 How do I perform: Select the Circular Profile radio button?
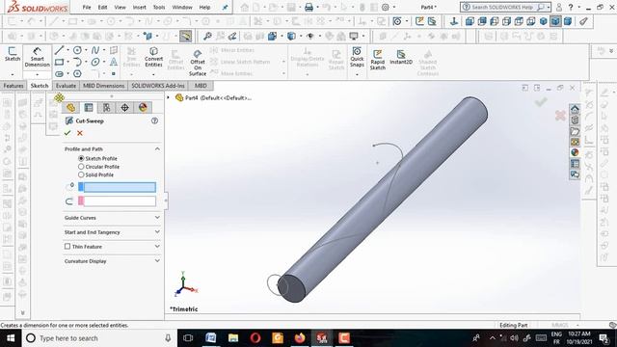pyautogui.click(x=81, y=167)
